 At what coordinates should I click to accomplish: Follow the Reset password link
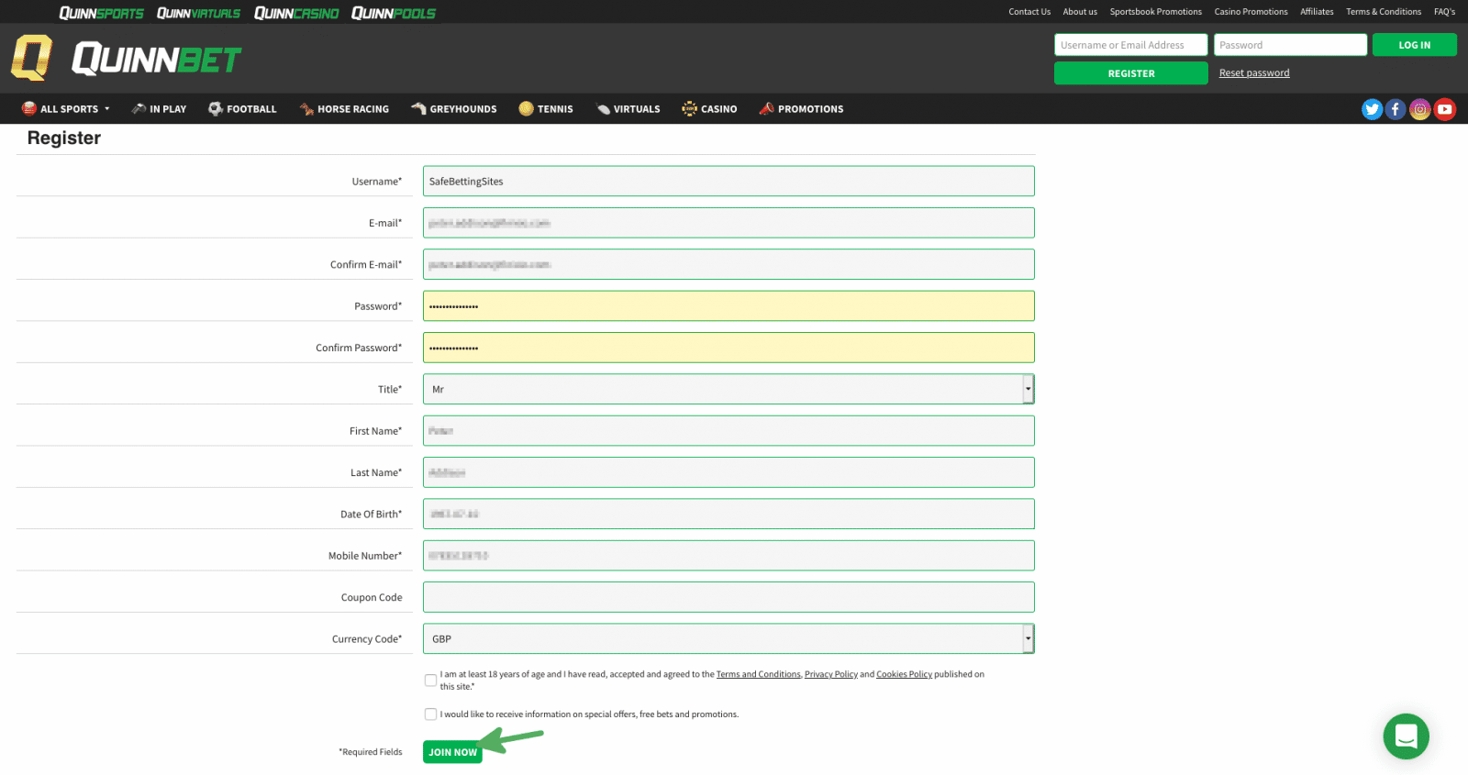pyautogui.click(x=1254, y=73)
